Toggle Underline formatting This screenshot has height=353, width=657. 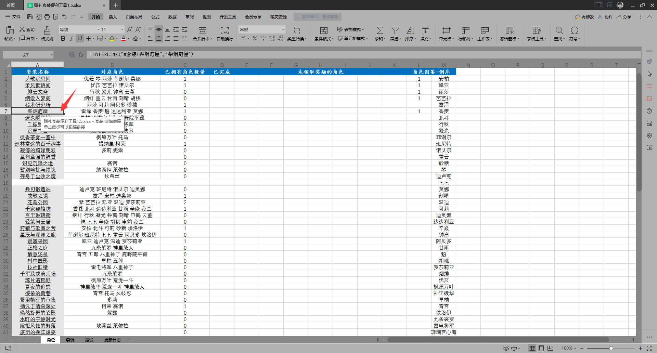[80, 38]
